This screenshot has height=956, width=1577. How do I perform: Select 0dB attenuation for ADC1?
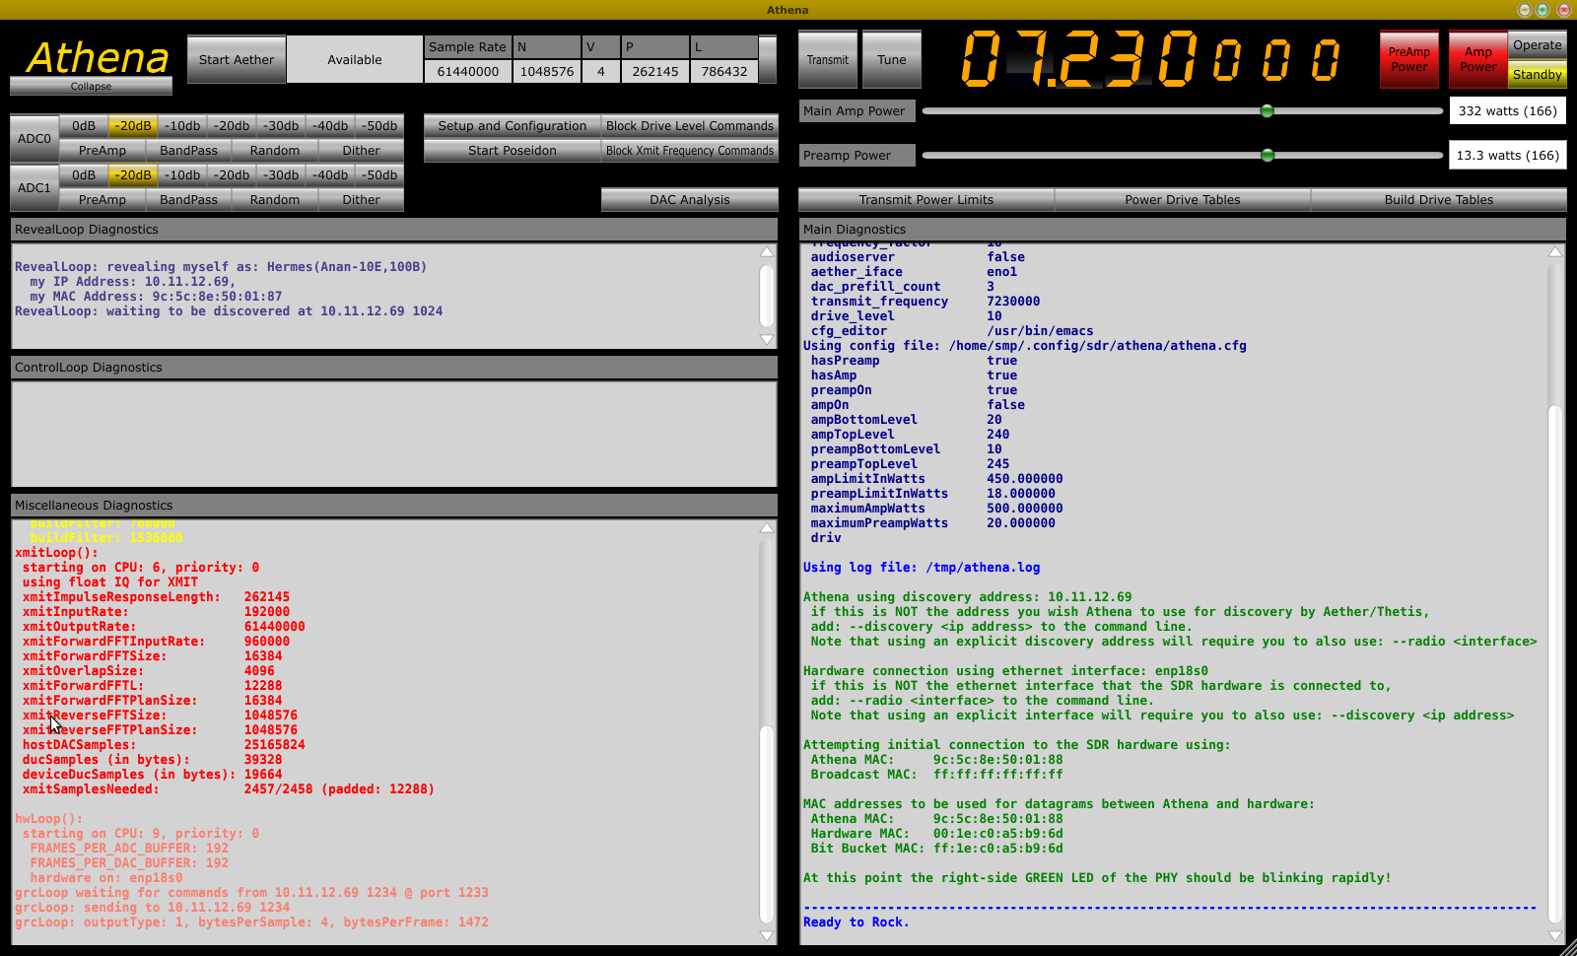click(84, 175)
